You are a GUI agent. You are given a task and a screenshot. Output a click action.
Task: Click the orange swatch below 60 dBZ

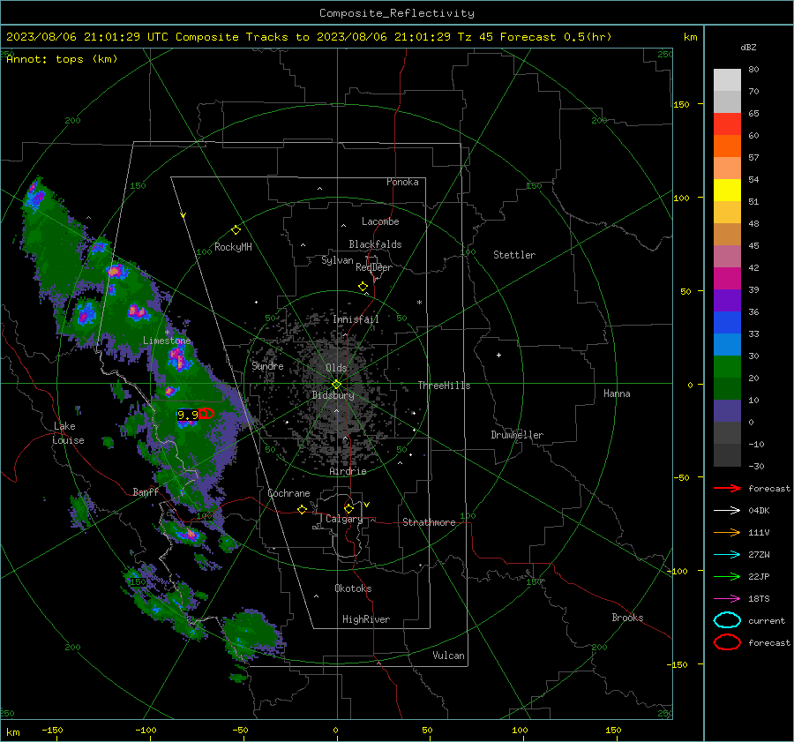727,146
